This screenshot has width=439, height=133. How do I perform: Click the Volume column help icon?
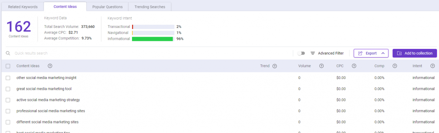321,66
